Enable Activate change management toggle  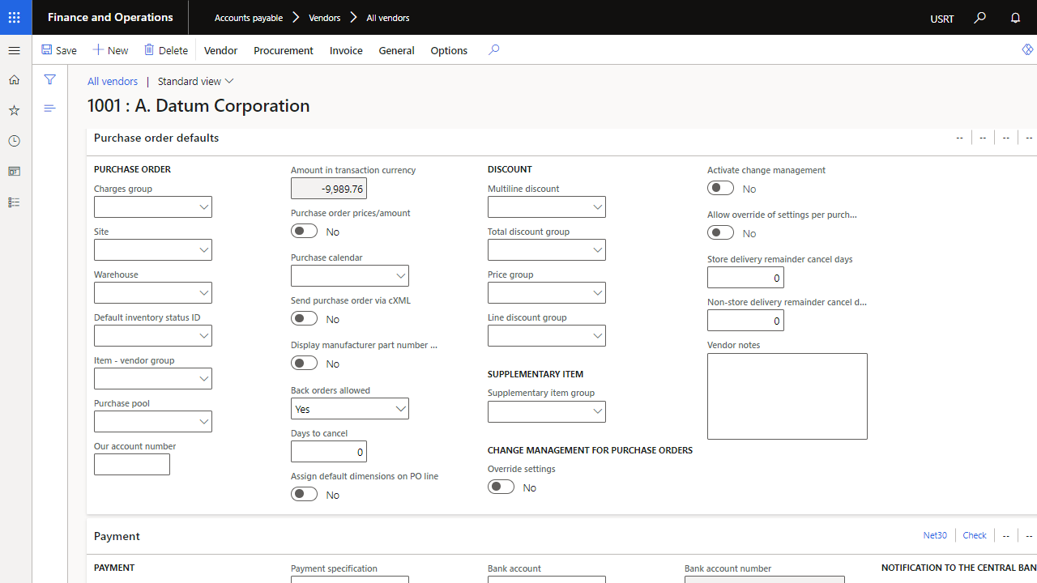pyautogui.click(x=721, y=188)
